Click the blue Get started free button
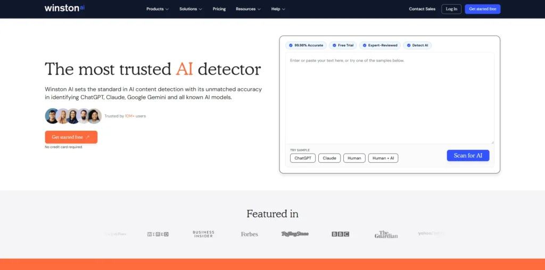Screen dimensions: 545x270 click(x=482, y=9)
